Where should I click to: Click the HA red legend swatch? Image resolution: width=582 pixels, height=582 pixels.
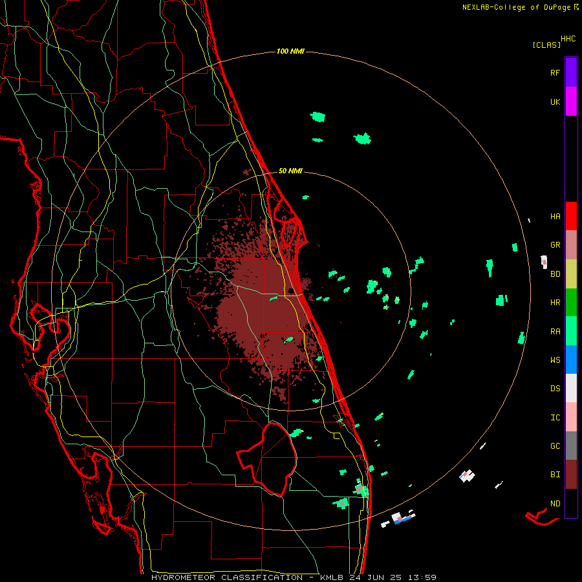tap(571, 216)
